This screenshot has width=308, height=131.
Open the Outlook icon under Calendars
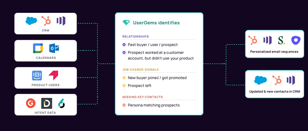click(x=54, y=48)
